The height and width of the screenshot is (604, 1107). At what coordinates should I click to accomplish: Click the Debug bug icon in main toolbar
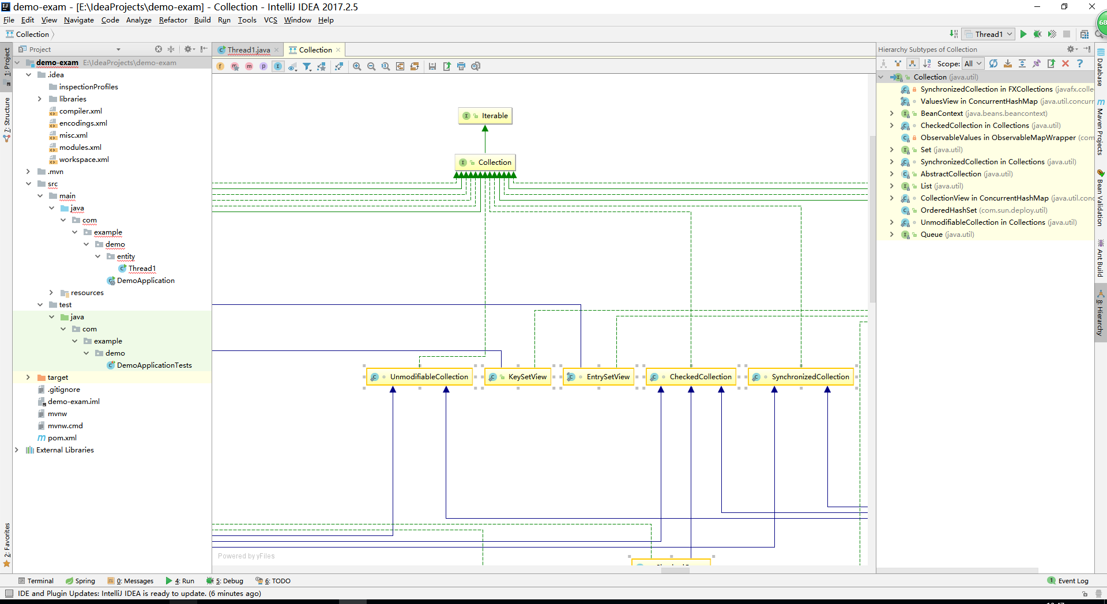(x=1038, y=34)
